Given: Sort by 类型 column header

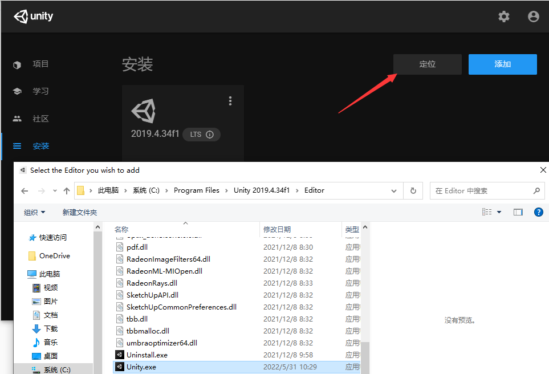Looking at the screenshot, I should coord(352,229).
